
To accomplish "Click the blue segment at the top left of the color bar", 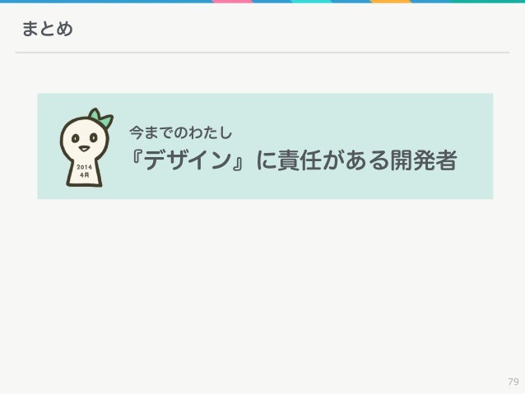I will (106, 2).
